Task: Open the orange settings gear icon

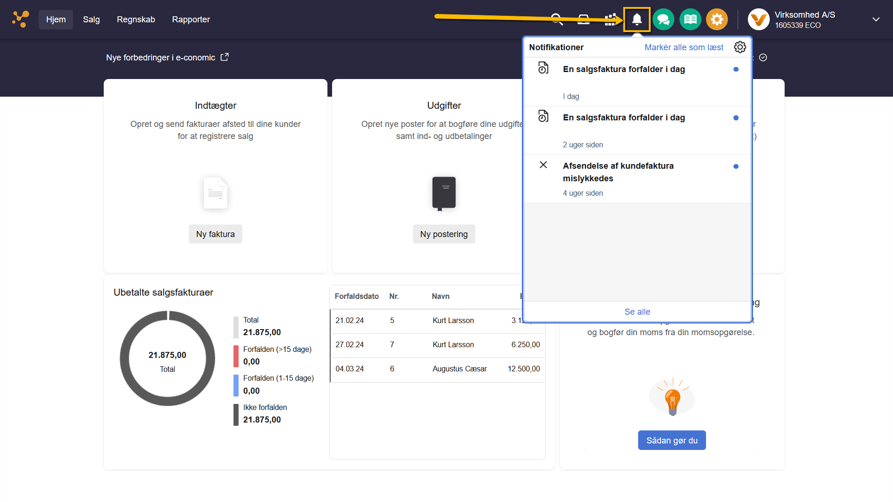Action: coord(717,20)
